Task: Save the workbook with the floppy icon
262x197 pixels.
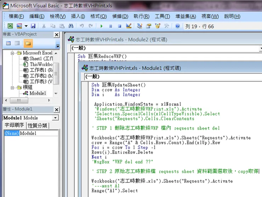Action: click(33, 26)
